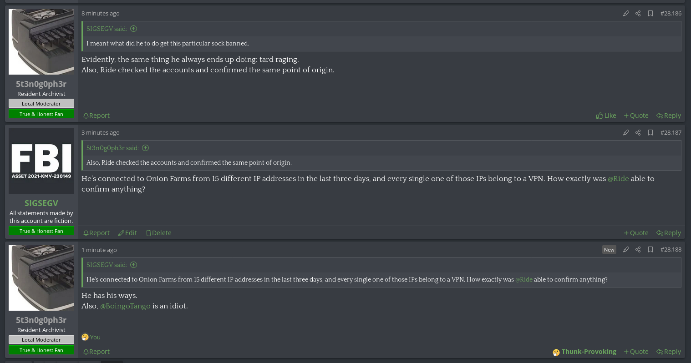Open permalink #28,188
This screenshot has height=363, width=691.
coord(671,250)
